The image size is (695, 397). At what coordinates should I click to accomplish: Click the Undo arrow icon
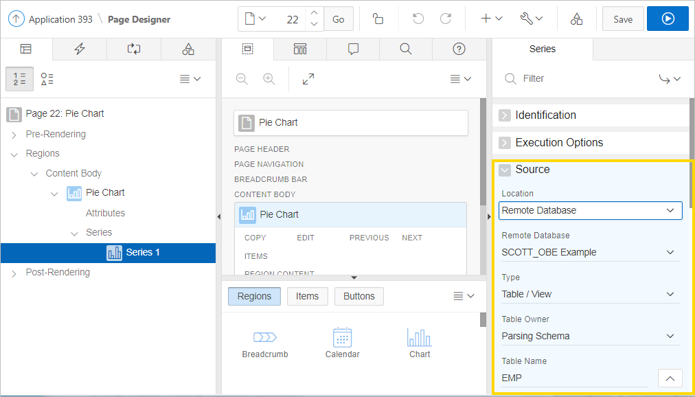tap(416, 19)
